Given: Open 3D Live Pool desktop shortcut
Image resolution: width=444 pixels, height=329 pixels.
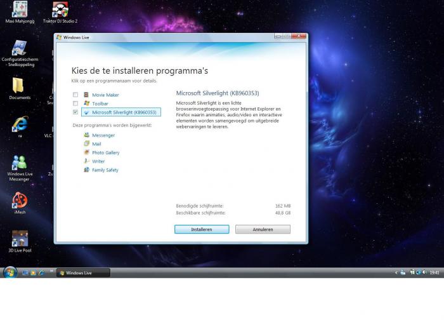Looking at the screenshot, I should tap(20, 241).
